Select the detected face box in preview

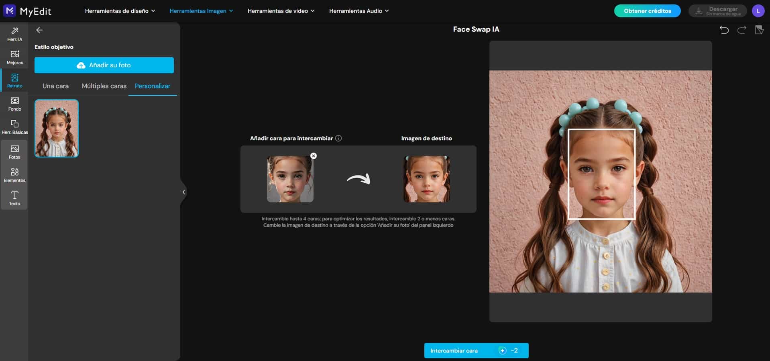coord(601,174)
